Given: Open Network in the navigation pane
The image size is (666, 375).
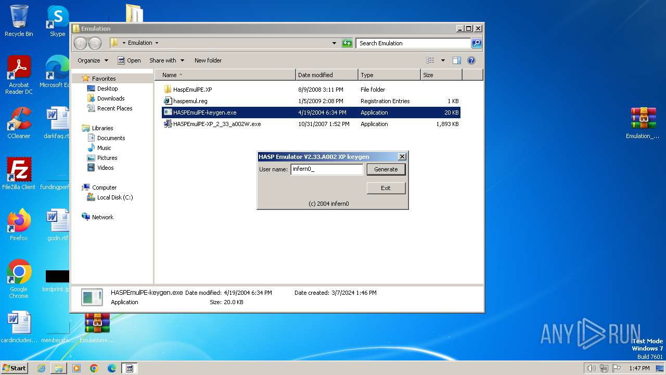Looking at the screenshot, I should (x=103, y=217).
